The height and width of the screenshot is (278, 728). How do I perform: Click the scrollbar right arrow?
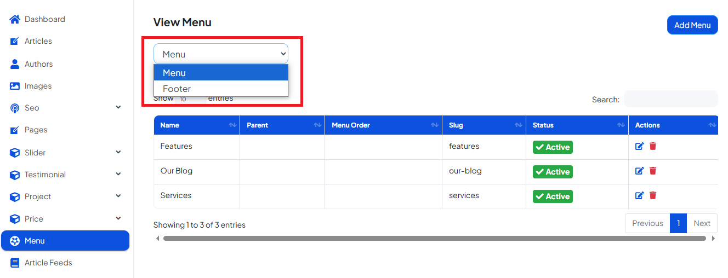[713, 239]
